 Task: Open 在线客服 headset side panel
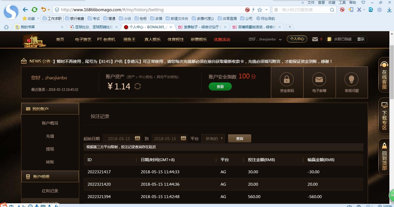pos(384,75)
